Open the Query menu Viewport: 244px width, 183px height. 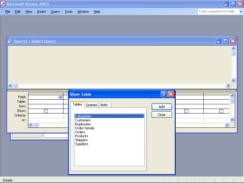(55, 12)
